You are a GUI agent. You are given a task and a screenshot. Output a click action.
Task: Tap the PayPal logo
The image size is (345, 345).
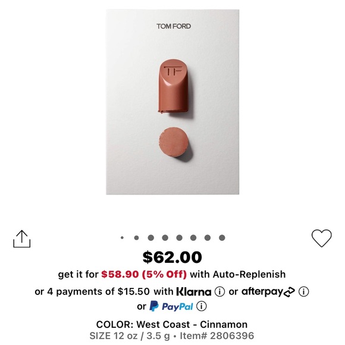(171, 306)
